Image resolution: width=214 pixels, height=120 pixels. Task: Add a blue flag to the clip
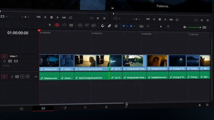(x=124, y=26)
